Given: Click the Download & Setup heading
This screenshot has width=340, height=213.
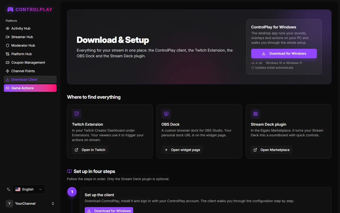Looking at the screenshot, I should [x=113, y=40].
